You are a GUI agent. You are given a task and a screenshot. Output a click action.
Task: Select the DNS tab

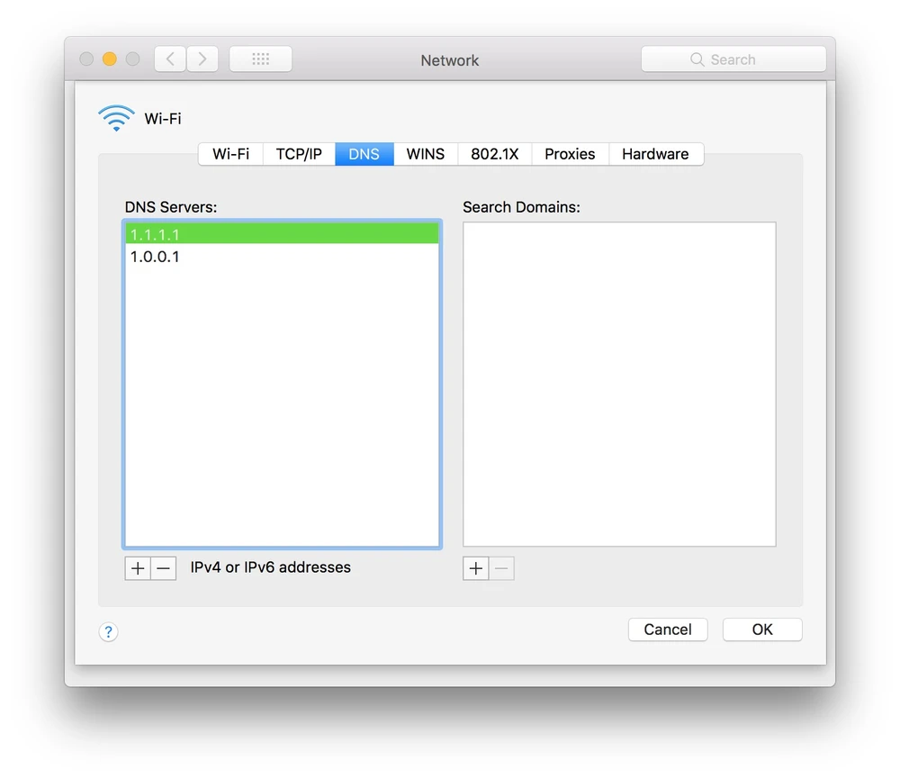[364, 154]
